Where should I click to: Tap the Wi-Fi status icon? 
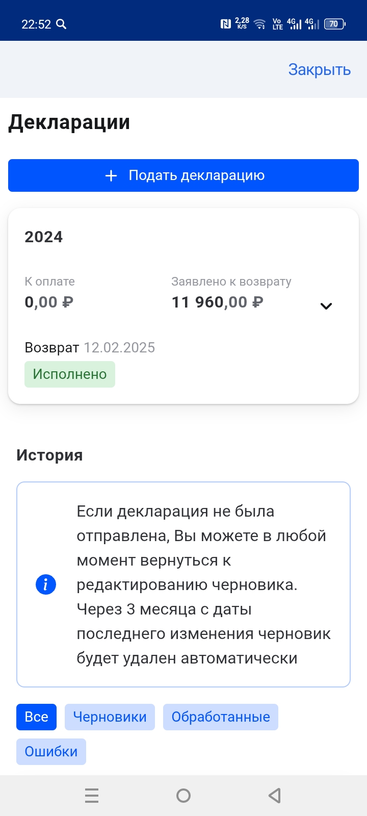click(x=259, y=24)
